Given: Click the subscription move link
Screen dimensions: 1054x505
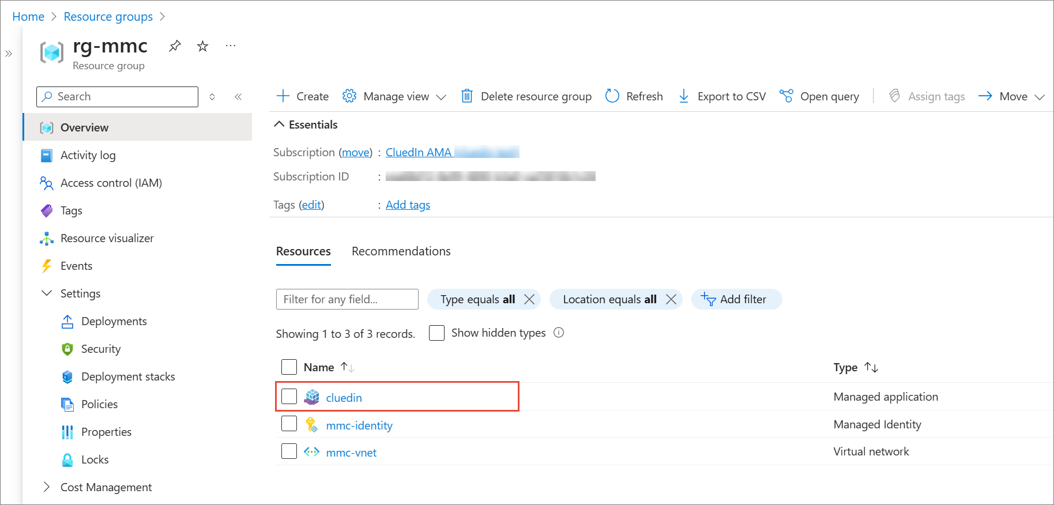Looking at the screenshot, I should tap(356, 152).
